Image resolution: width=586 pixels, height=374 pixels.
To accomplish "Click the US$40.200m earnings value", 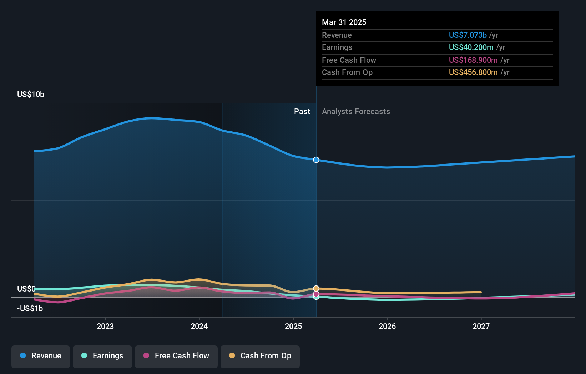I will [x=471, y=47].
